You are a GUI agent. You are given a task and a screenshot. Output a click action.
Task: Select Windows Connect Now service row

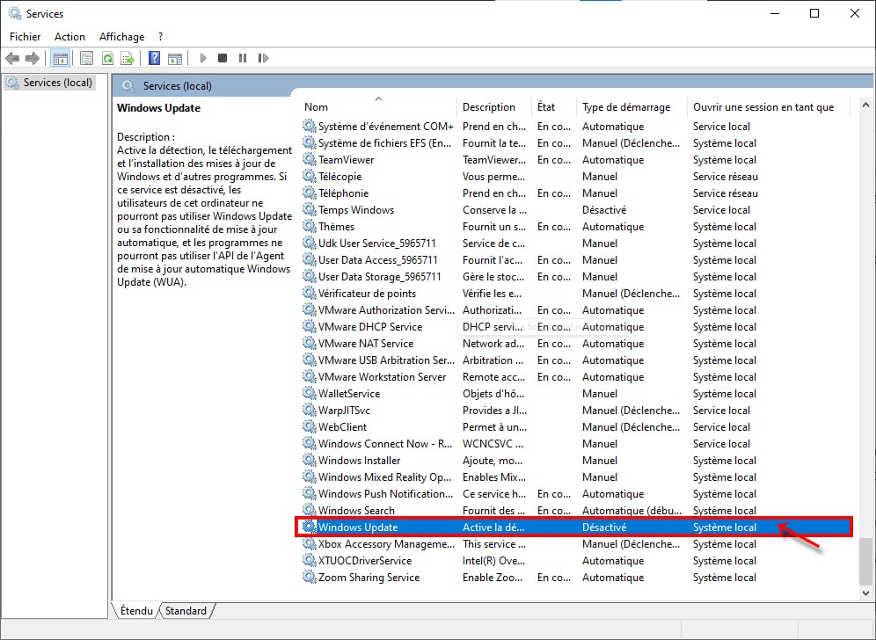coord(573,443)
